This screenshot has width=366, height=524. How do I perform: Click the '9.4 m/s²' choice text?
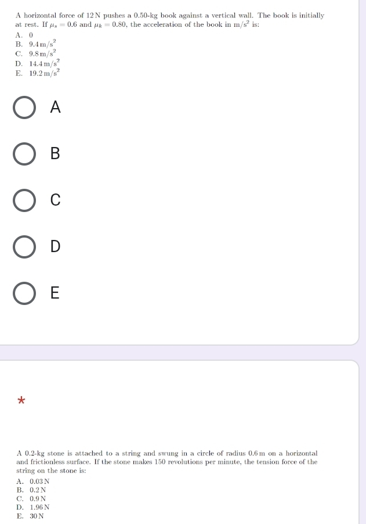coord(43,44)
